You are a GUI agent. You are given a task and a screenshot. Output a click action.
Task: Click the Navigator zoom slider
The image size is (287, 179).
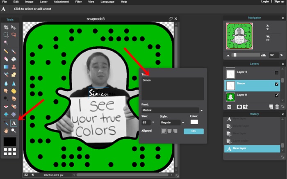point(245,55)
